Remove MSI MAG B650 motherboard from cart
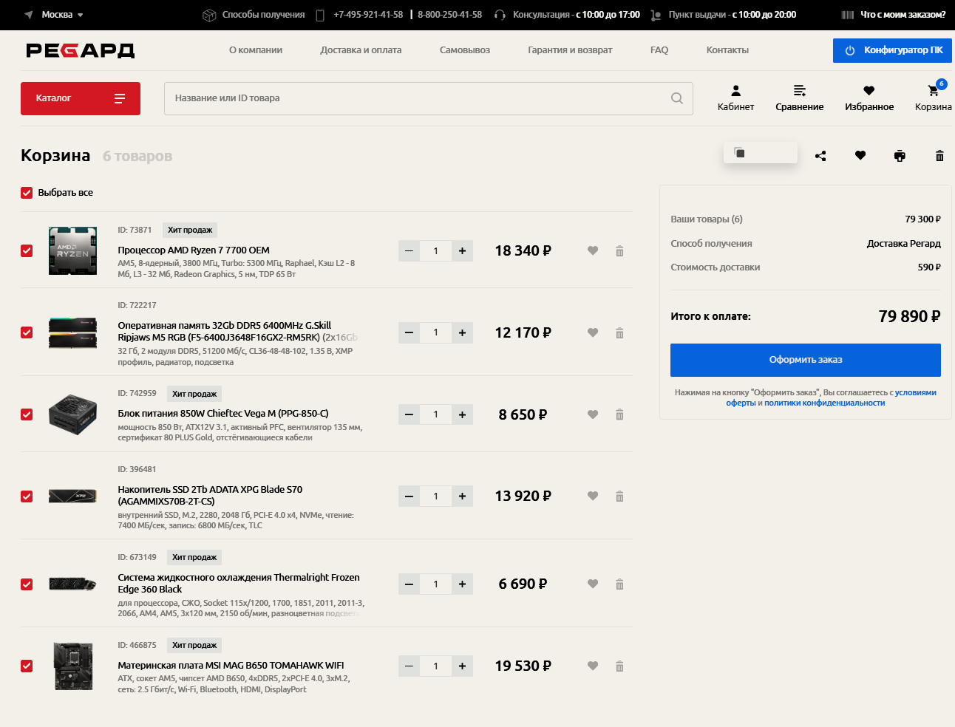Viewport: 955px width, 727px height. (619, 666)
